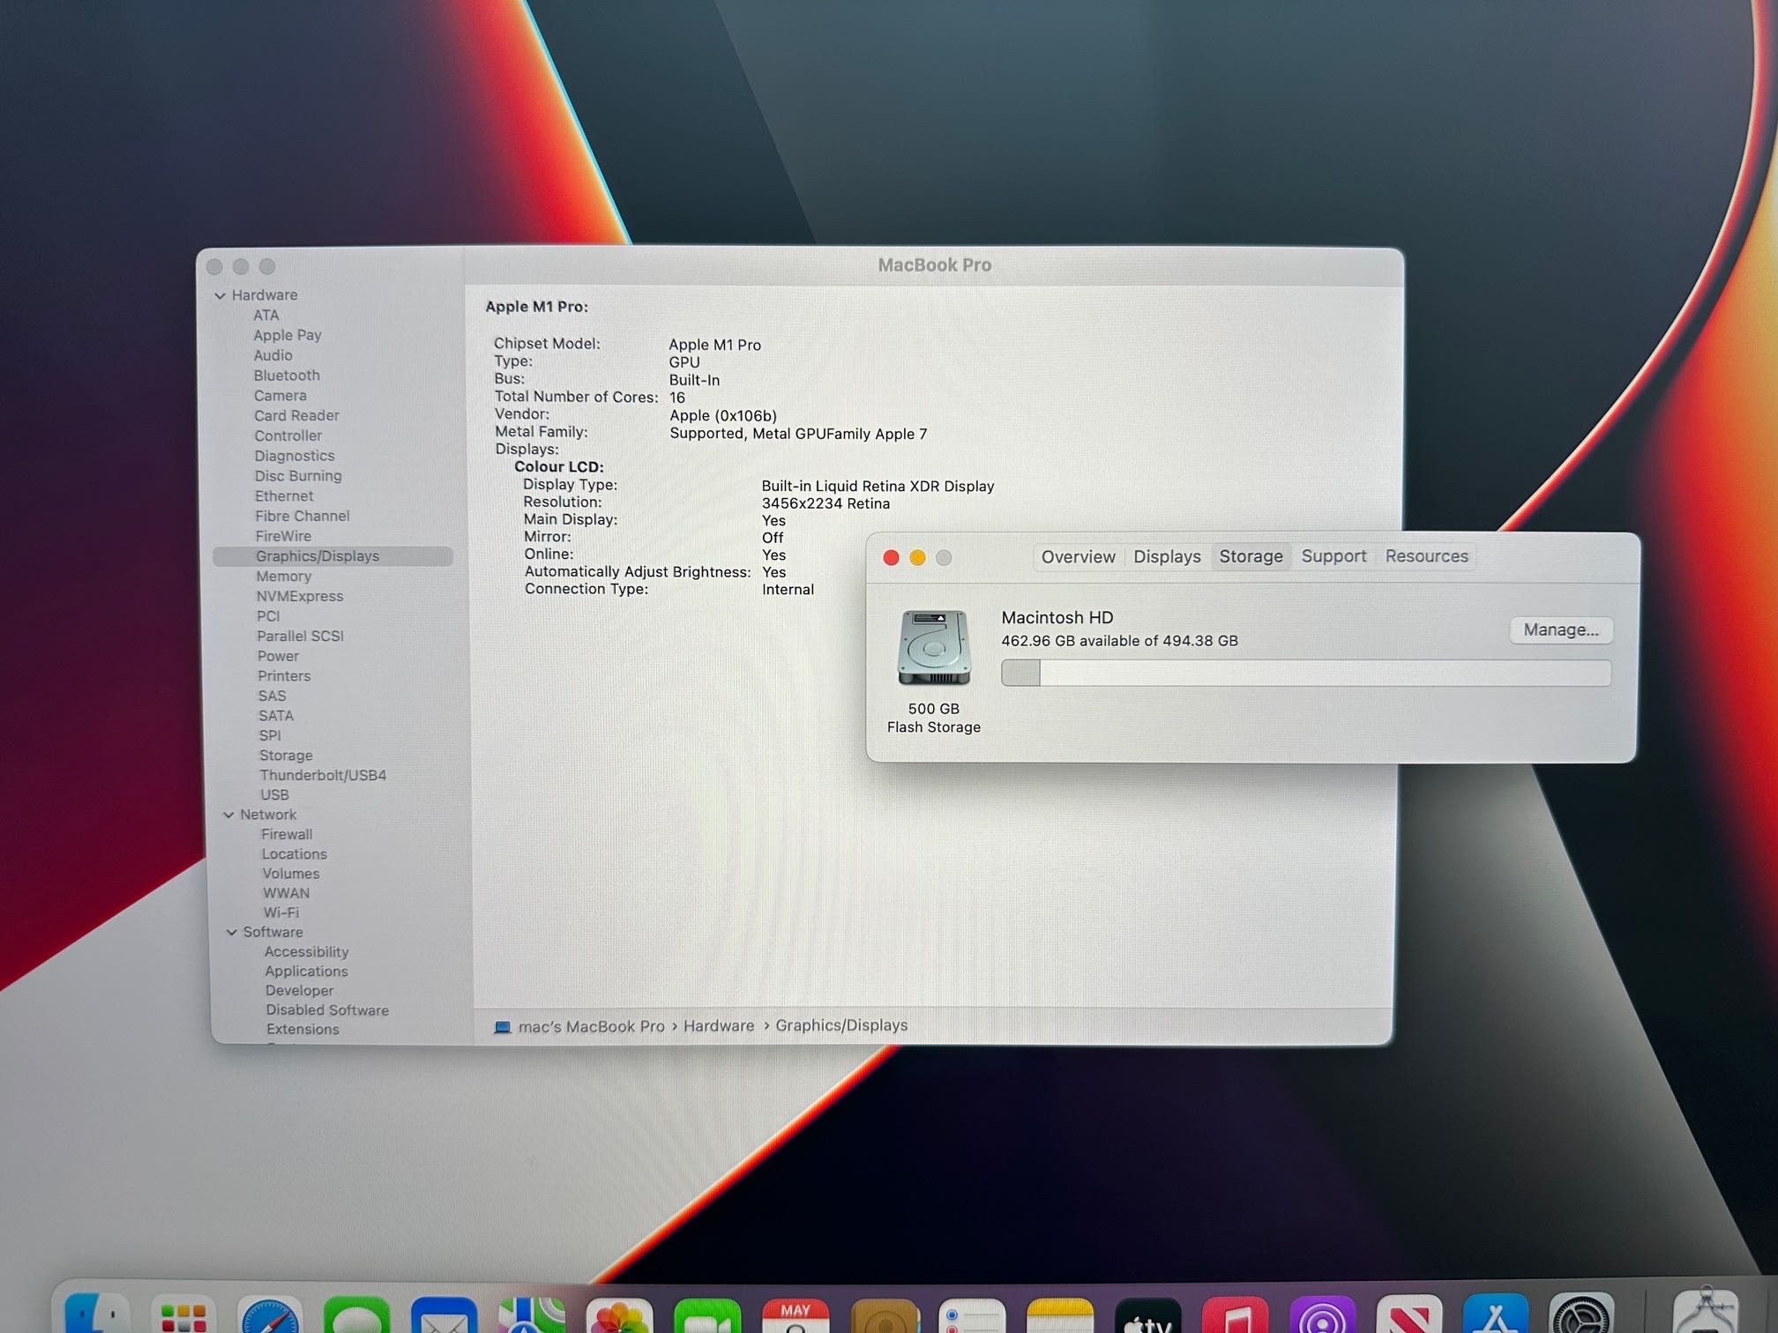Click the Manage... button
This screenshot has width=1778, height=1333.
tap(1560, 629)
